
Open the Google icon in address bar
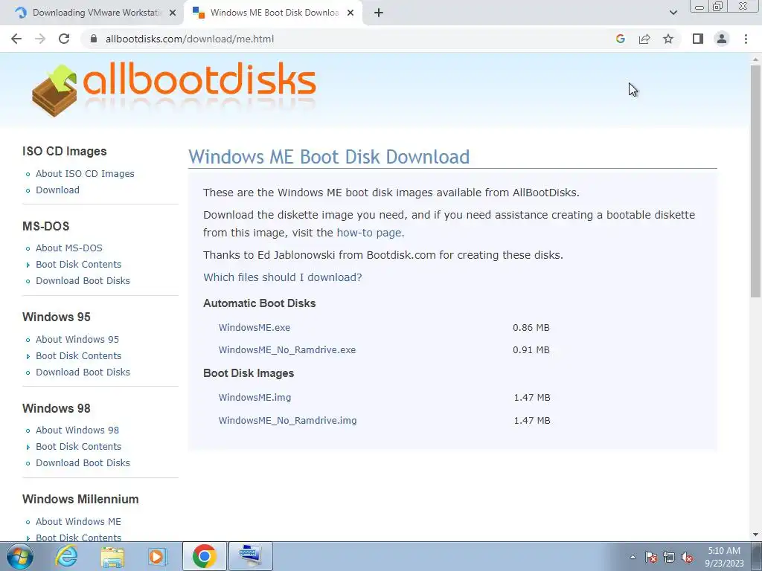coord(620,39)
